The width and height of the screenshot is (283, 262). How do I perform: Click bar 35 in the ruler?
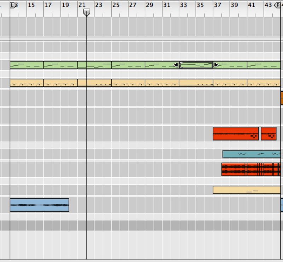coord(200,5)
